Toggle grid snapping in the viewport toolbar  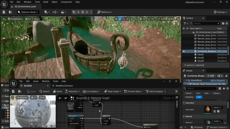[x=140, y=19]
